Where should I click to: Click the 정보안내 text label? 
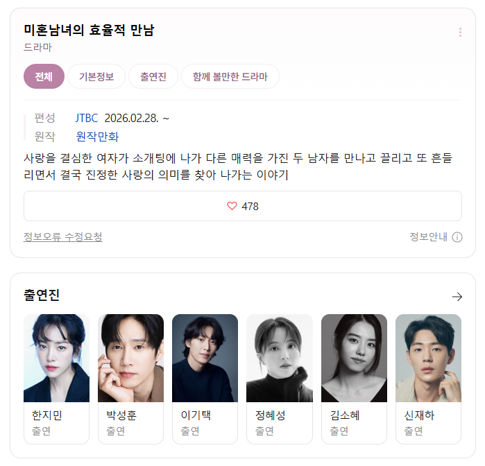[x=428, y=237]
